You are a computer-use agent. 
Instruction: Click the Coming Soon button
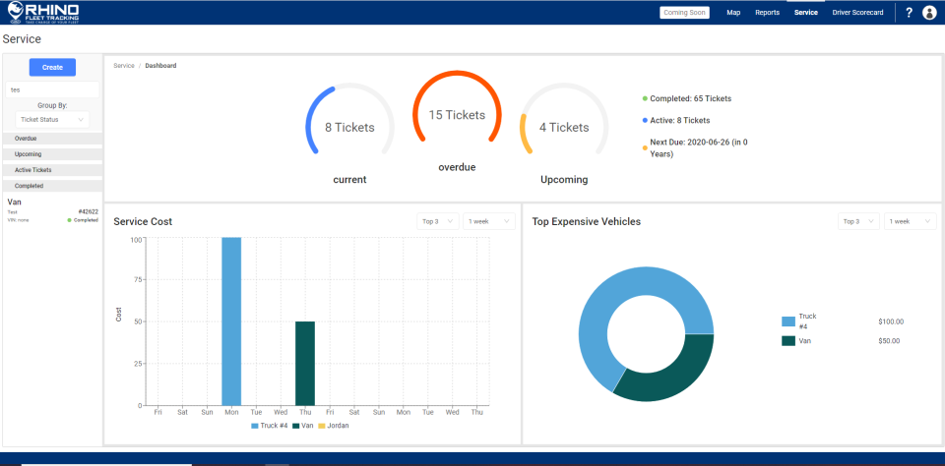click(x=684, y=13)
